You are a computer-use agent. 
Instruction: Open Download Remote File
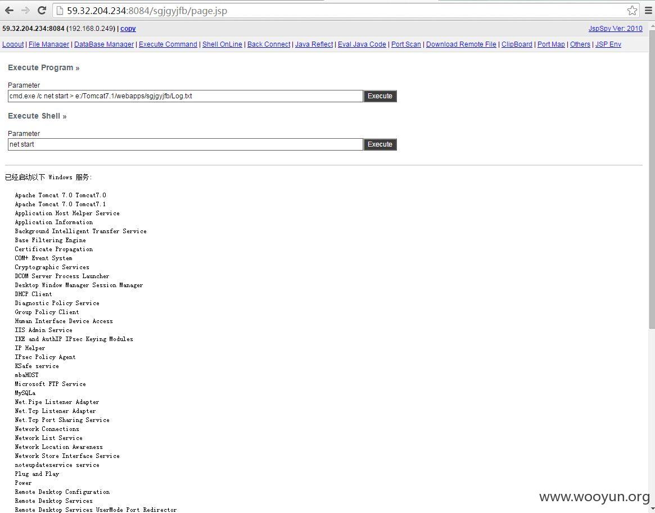[461, 44]
